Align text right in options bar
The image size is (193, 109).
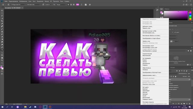point(74,5)
